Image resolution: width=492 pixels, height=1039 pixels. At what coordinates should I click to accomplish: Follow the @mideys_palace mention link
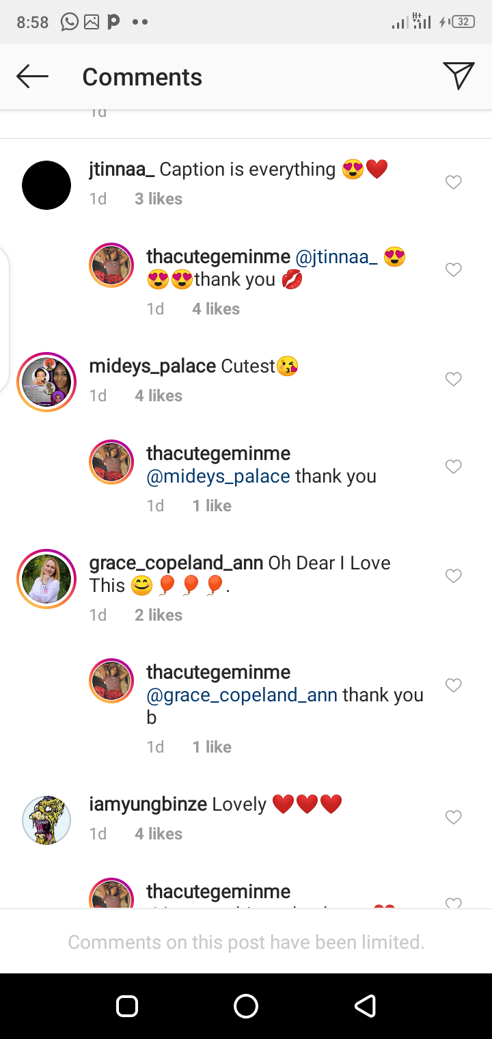[x=219, y=476]
